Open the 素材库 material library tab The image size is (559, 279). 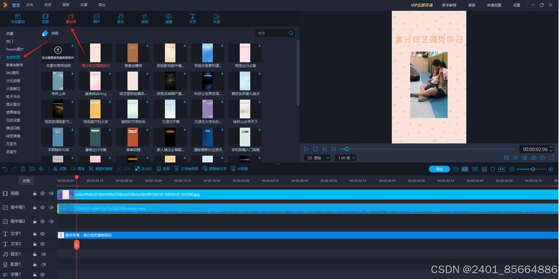point(71,18)
